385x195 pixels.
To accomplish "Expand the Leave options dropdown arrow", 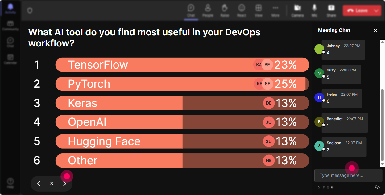I will click(x=376, y=10).
